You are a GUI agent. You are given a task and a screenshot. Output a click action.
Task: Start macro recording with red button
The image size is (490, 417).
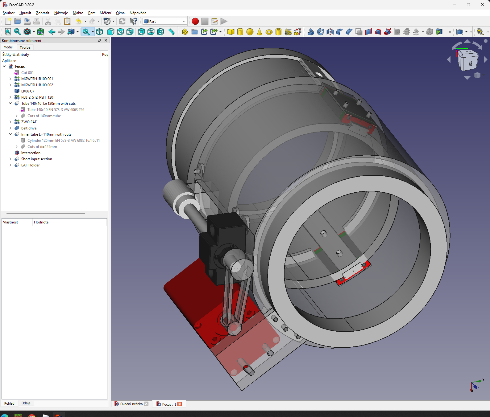(x=195, y=21)
